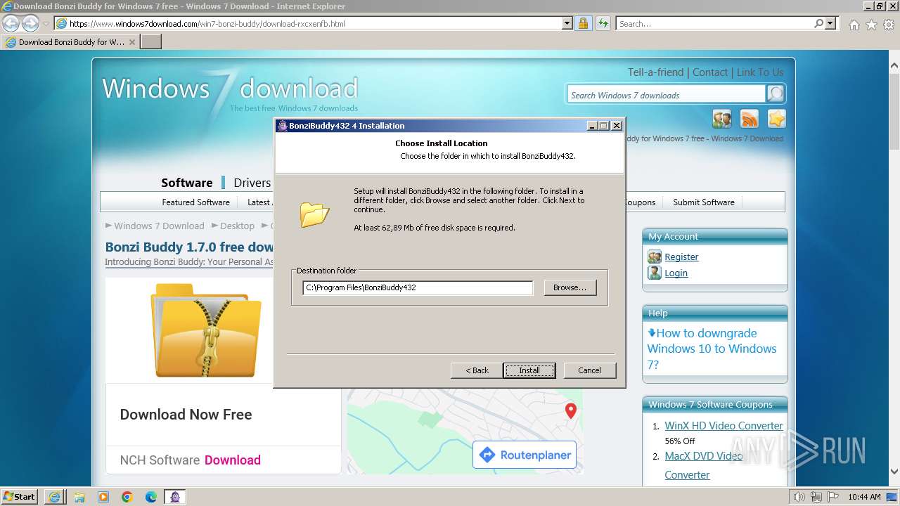Click the zipped folder thumbnail image
The width and height of the screenshot is (900, 506).
(206, 330)
